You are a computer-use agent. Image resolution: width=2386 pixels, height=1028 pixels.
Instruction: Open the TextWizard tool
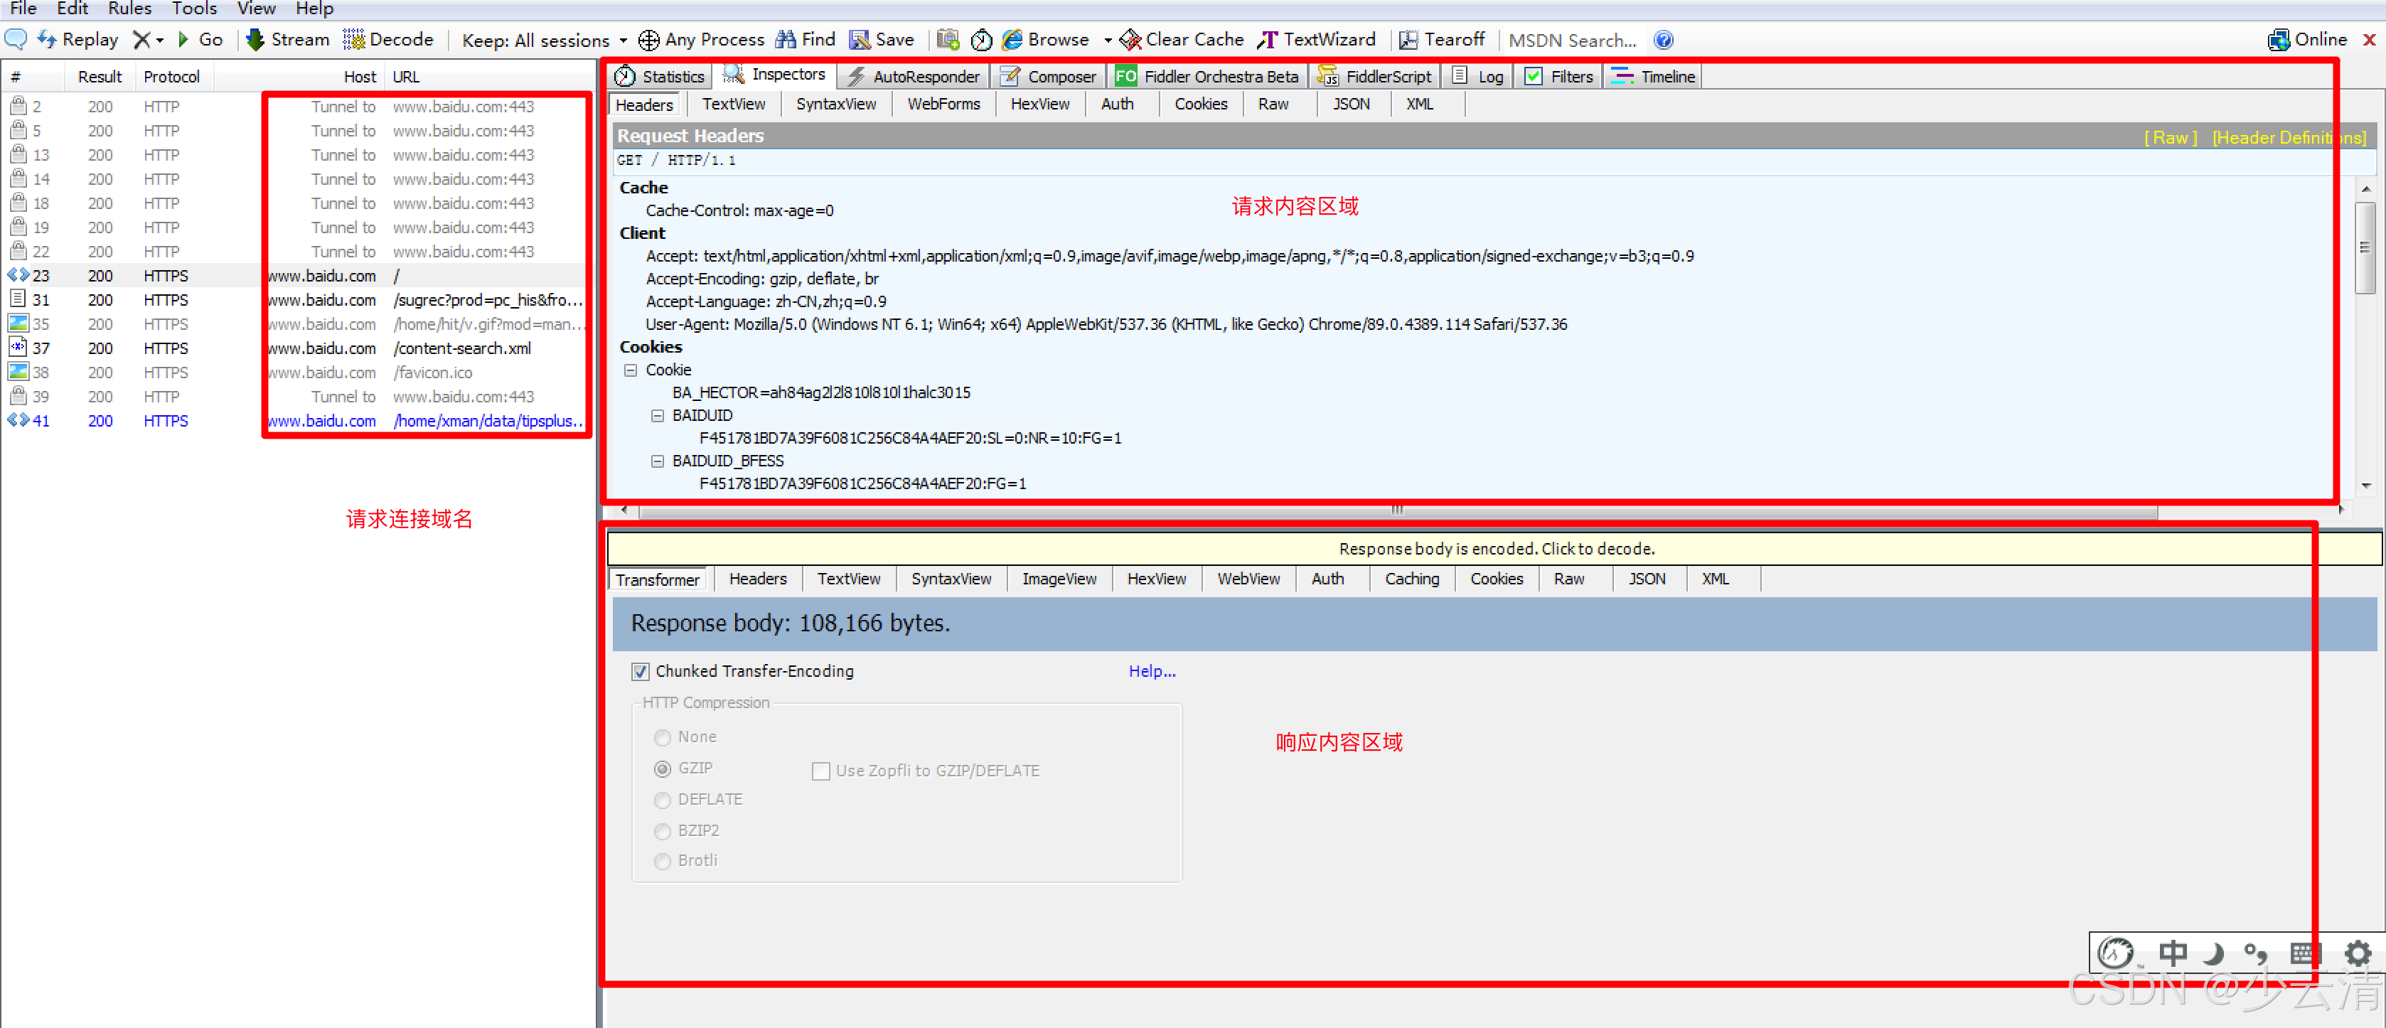(1315, 40)
